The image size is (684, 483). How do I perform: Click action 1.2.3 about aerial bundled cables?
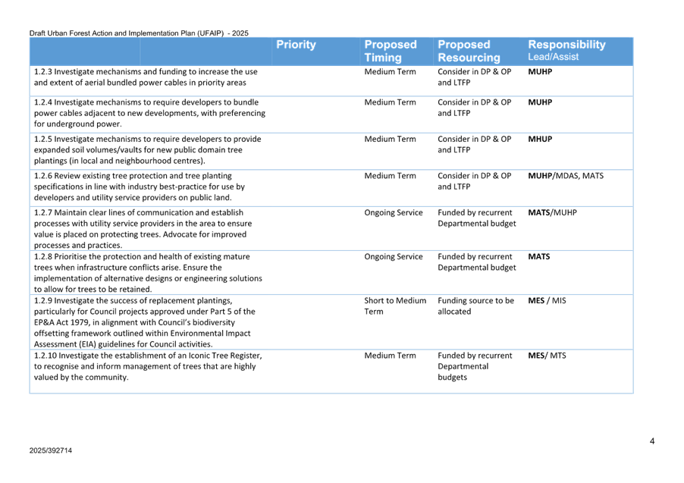pyautogui.click(x=146, y=77)
